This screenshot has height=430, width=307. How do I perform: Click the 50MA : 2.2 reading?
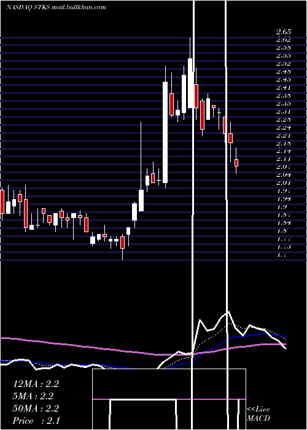coord(36,408)
